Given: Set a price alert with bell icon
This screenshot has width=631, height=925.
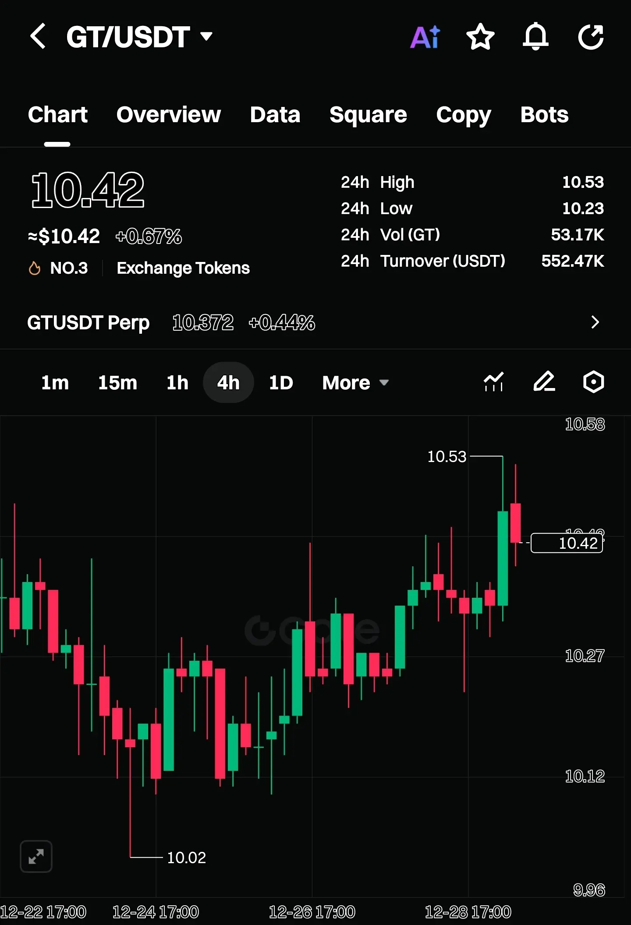Looking at the screenshot, I should click(x=535, y=37).
